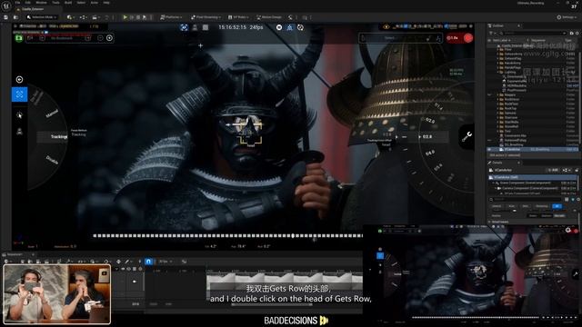Select the Staircase folder in Outliner
582x327 pixels.
(x=511, y=117)
